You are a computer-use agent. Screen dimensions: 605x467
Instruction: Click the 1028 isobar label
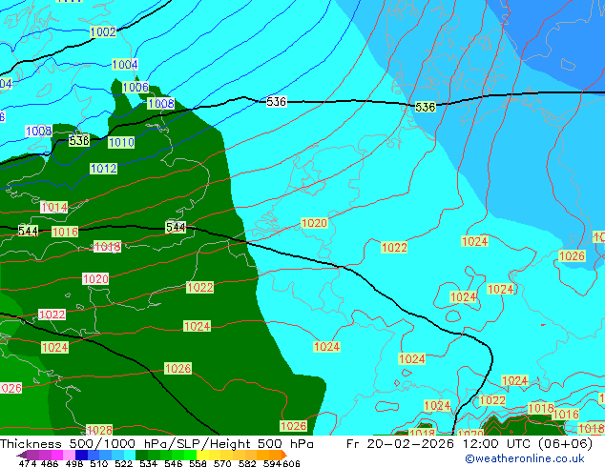point(99,430)
